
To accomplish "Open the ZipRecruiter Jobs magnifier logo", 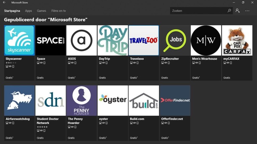I will tap(175, 40).
